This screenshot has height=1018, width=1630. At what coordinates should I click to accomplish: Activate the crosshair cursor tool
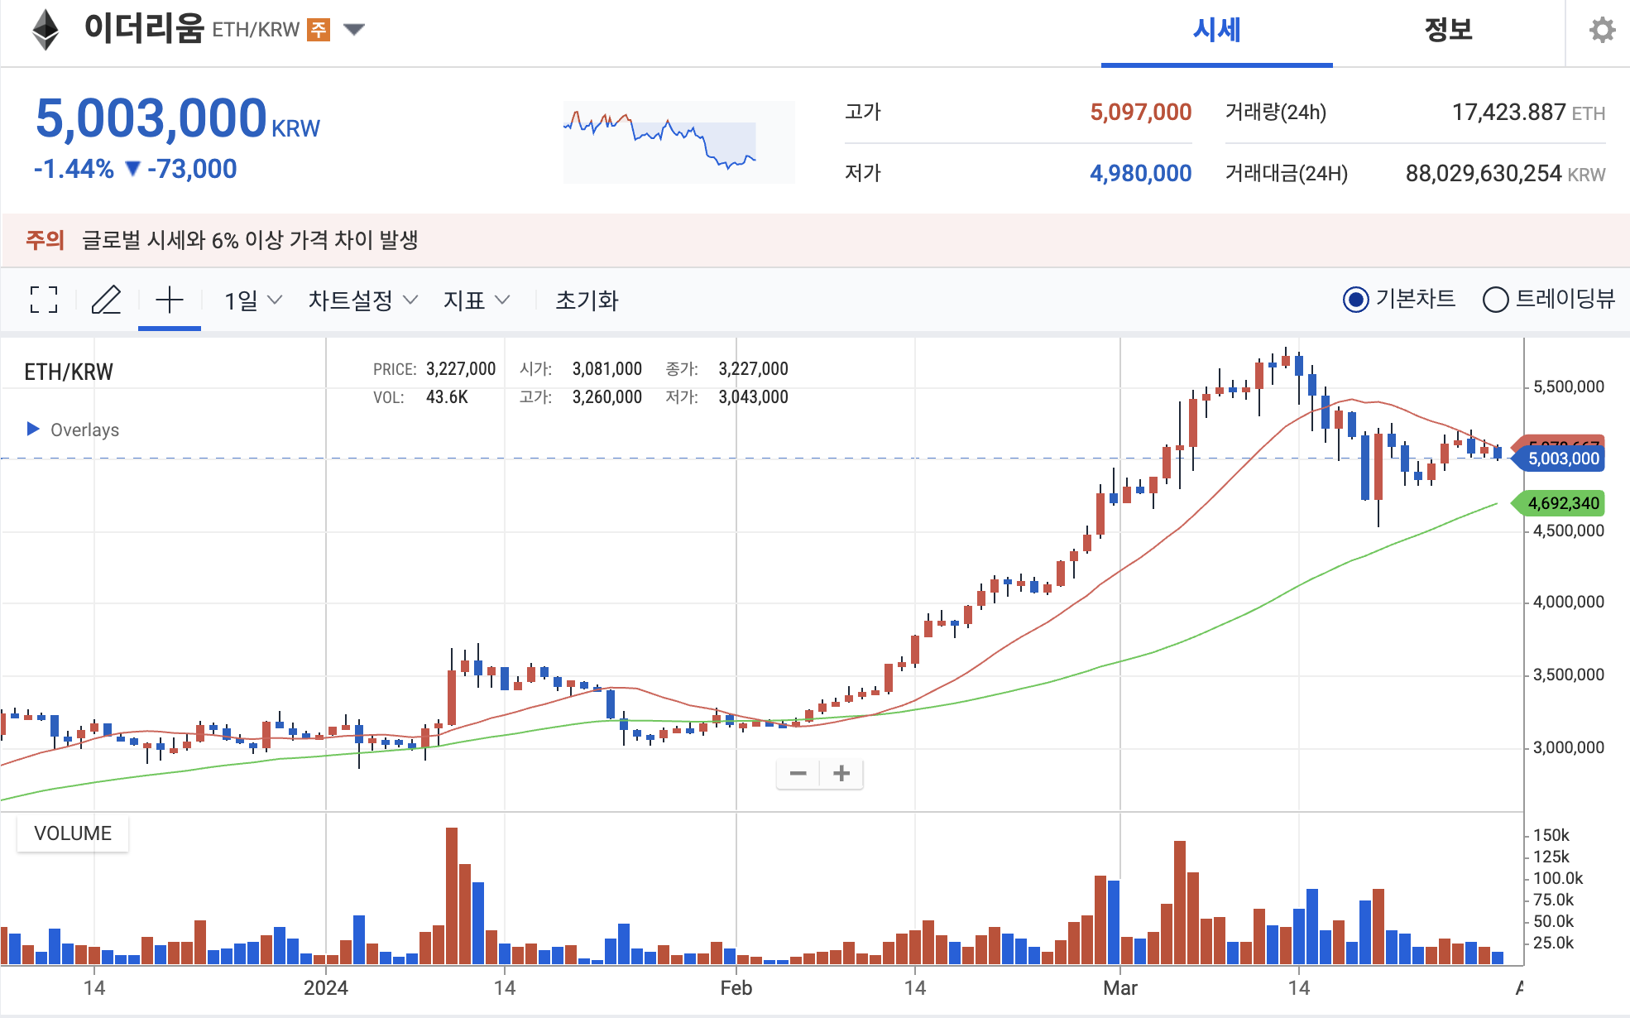pyautogui.click(x=169, y=300)
